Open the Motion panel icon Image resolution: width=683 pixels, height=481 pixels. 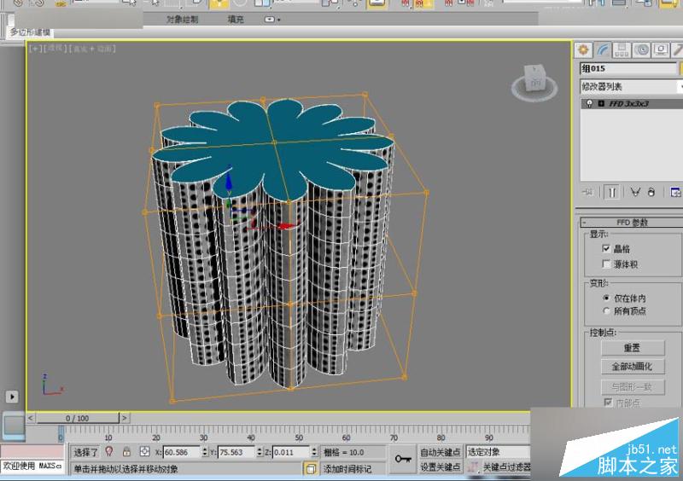[x=641, y=49]
